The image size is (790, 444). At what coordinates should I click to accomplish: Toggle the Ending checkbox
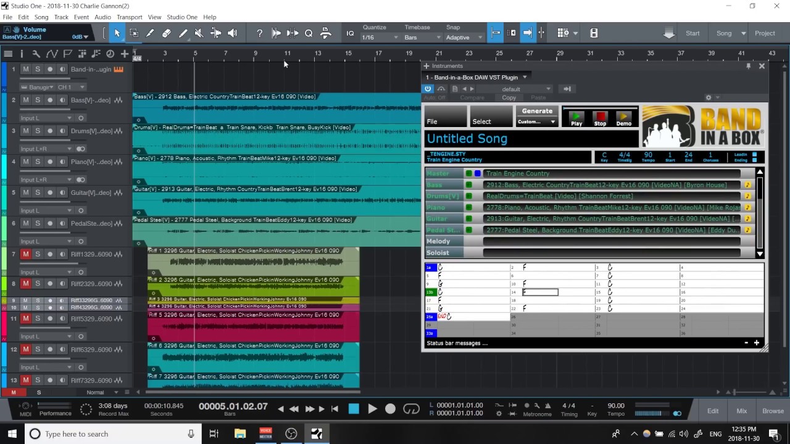[x=754, y=160]
